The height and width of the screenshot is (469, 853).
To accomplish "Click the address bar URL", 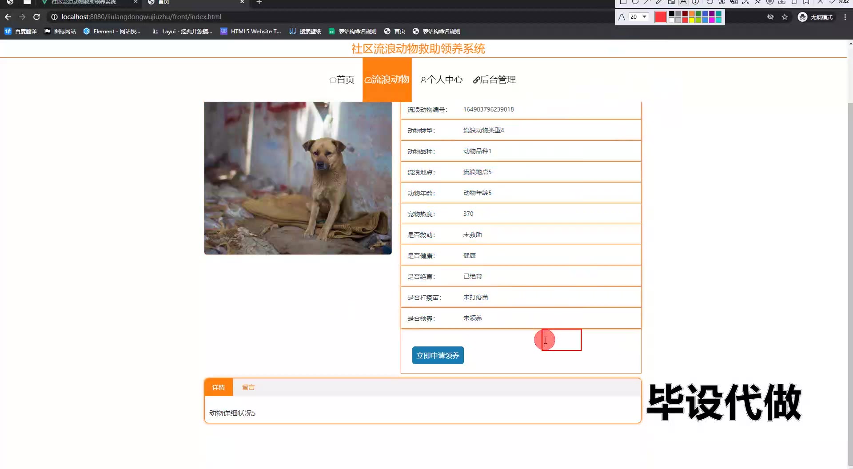I will click(141, 17).
